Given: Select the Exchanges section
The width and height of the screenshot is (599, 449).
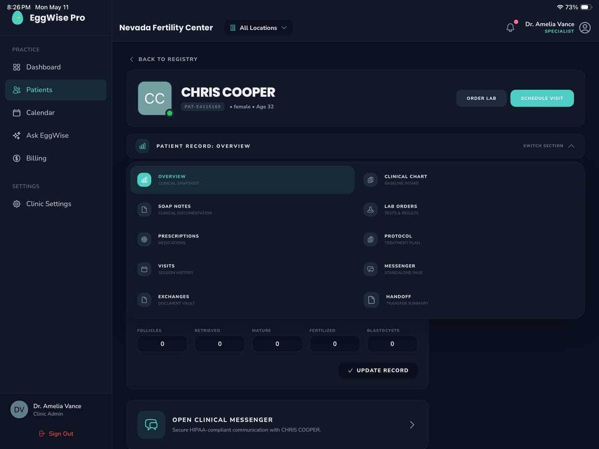Looking at the screenshot, I should tap(242, 300).
